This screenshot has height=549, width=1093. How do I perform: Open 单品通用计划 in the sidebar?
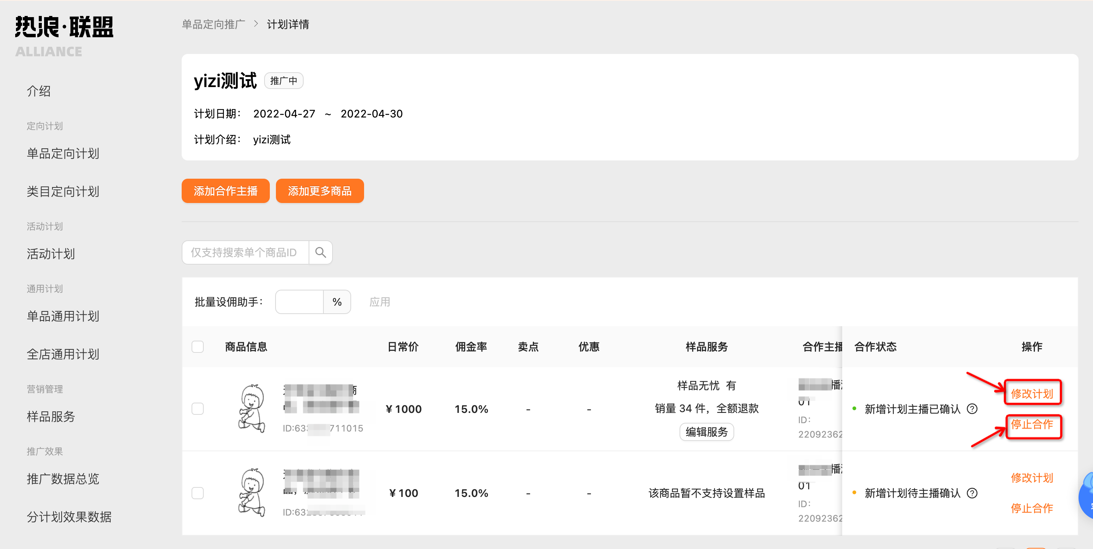pyautogui.click(x=63, y=316)
